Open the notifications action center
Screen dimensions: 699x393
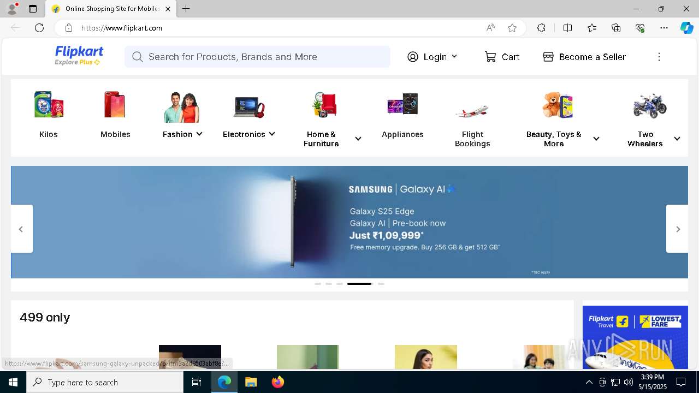(681, 382)
